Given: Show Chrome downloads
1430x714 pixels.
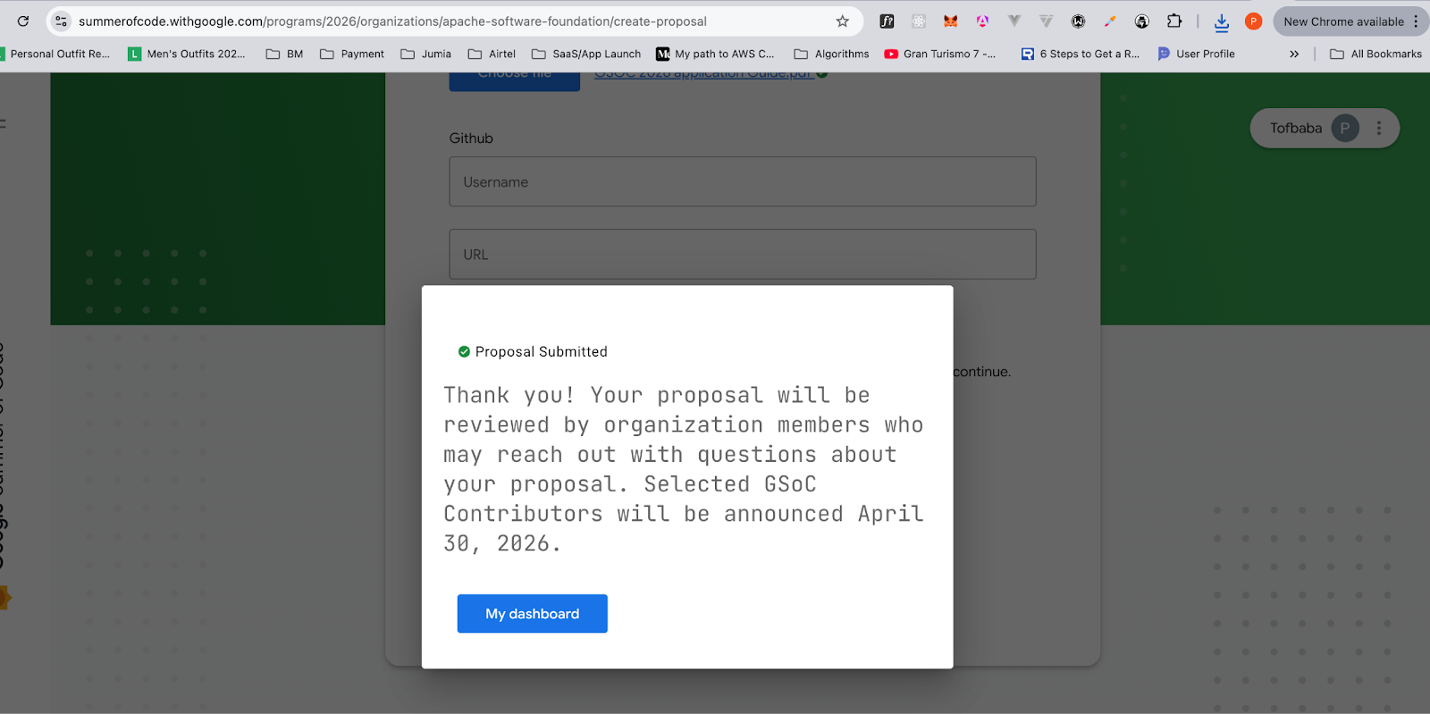Looking at the screenshot, I should (x=1222, y=22).
